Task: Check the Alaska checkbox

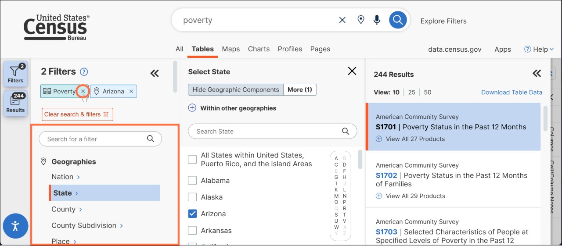Action: click(x=192, y=197)
